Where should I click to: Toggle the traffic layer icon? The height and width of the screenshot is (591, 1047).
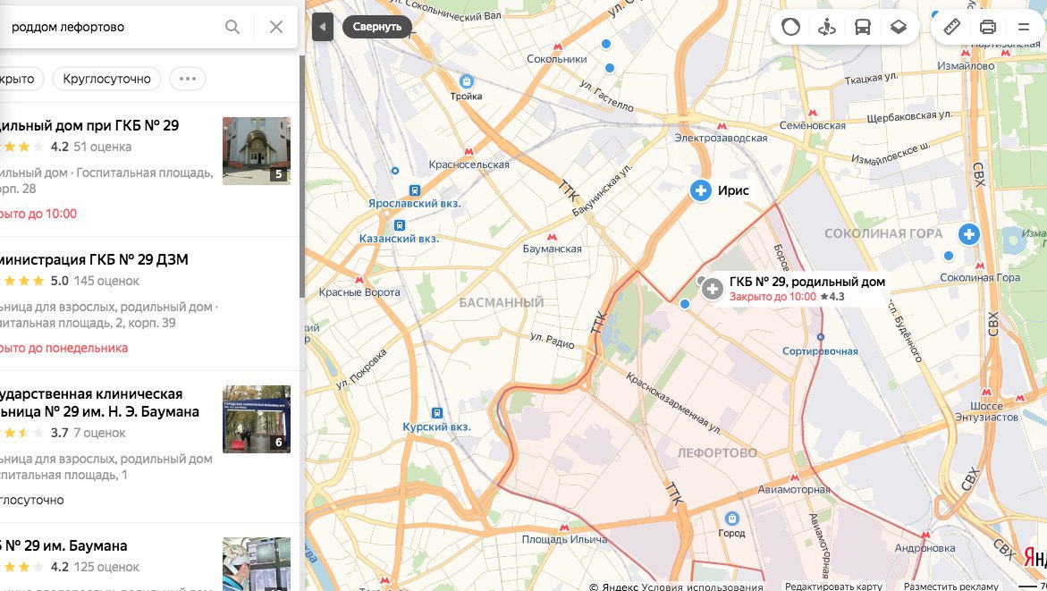[x=790, y=27]
